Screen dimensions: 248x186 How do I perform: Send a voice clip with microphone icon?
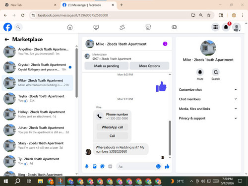pyautogui.click(x=87, y=166)
